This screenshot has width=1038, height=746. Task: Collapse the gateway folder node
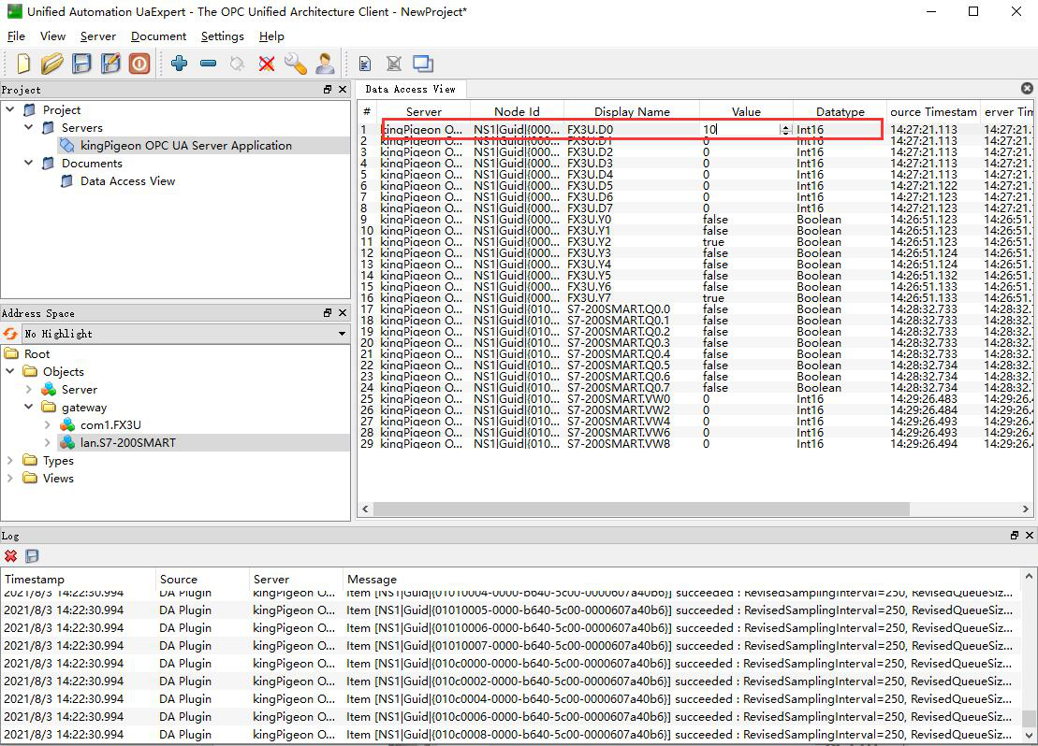pyautogui.click(x=29, y=408)
